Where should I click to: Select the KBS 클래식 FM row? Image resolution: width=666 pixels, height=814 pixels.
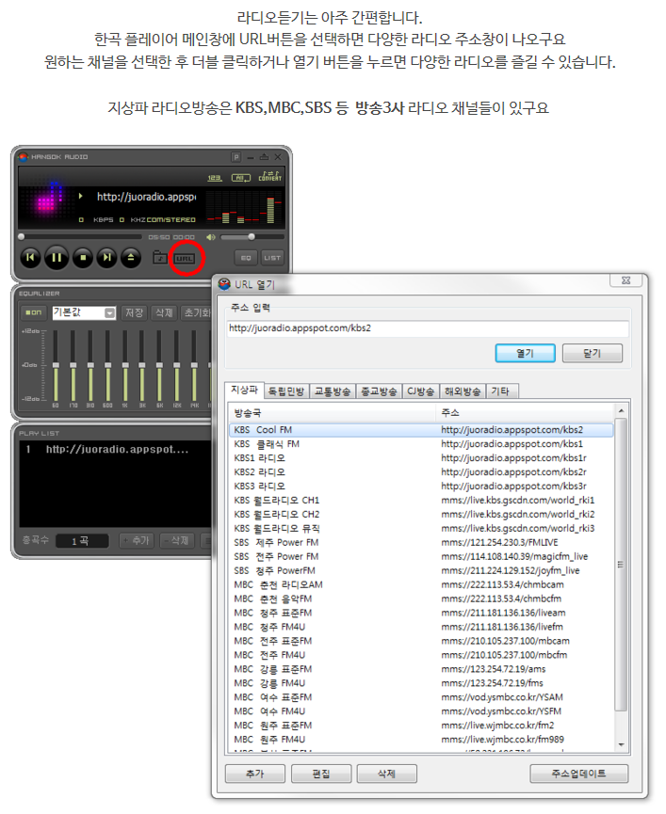421,444
